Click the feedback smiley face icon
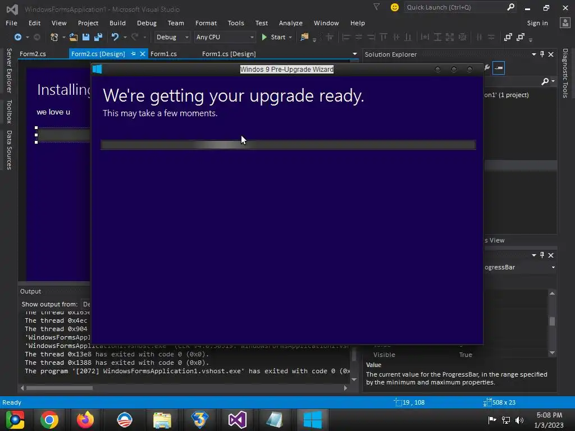 [x=395, y=7]
